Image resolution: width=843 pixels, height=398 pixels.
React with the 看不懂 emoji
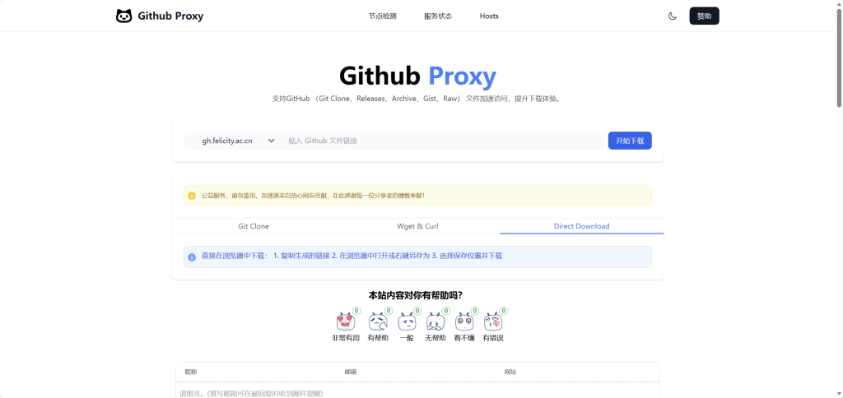[464, 322]
